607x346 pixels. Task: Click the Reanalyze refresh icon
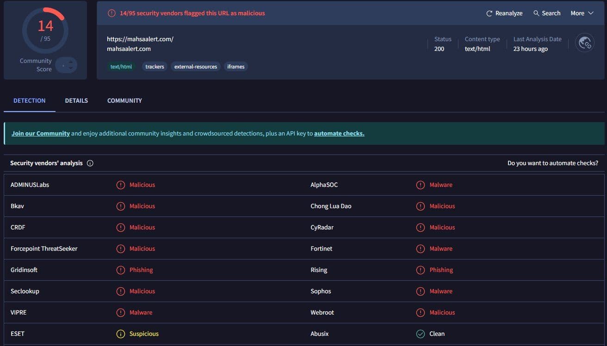click(x=489, y=13)
